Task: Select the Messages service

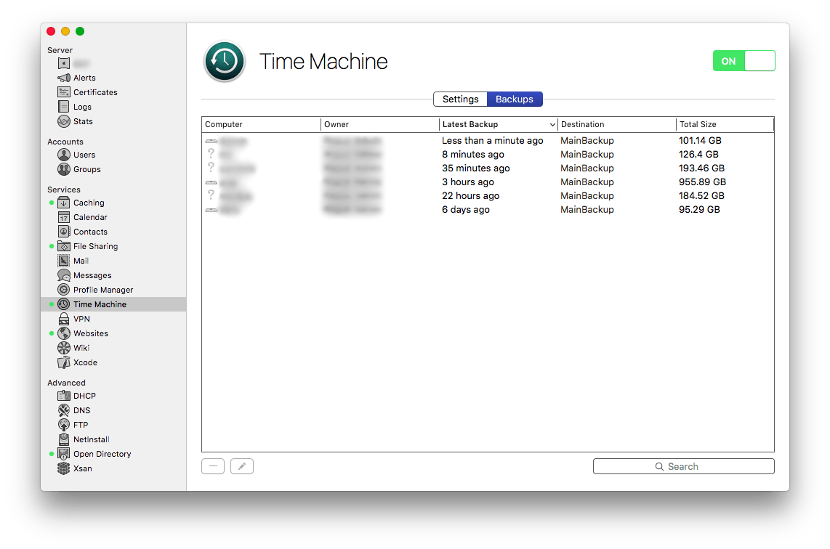Action: (84, 275)
